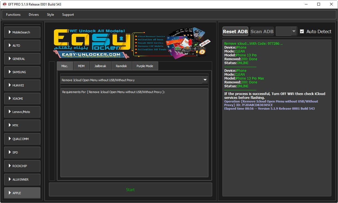Maximize the EFT PRO window
The height and width of the screenshot is (203, 338).
pos(319,4)
